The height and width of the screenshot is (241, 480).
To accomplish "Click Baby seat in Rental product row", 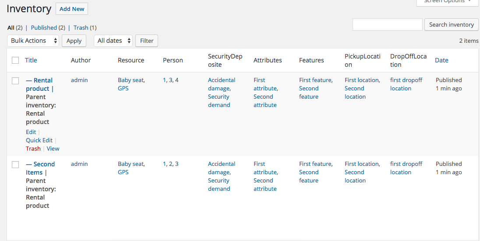I will [x=131, y=80].
